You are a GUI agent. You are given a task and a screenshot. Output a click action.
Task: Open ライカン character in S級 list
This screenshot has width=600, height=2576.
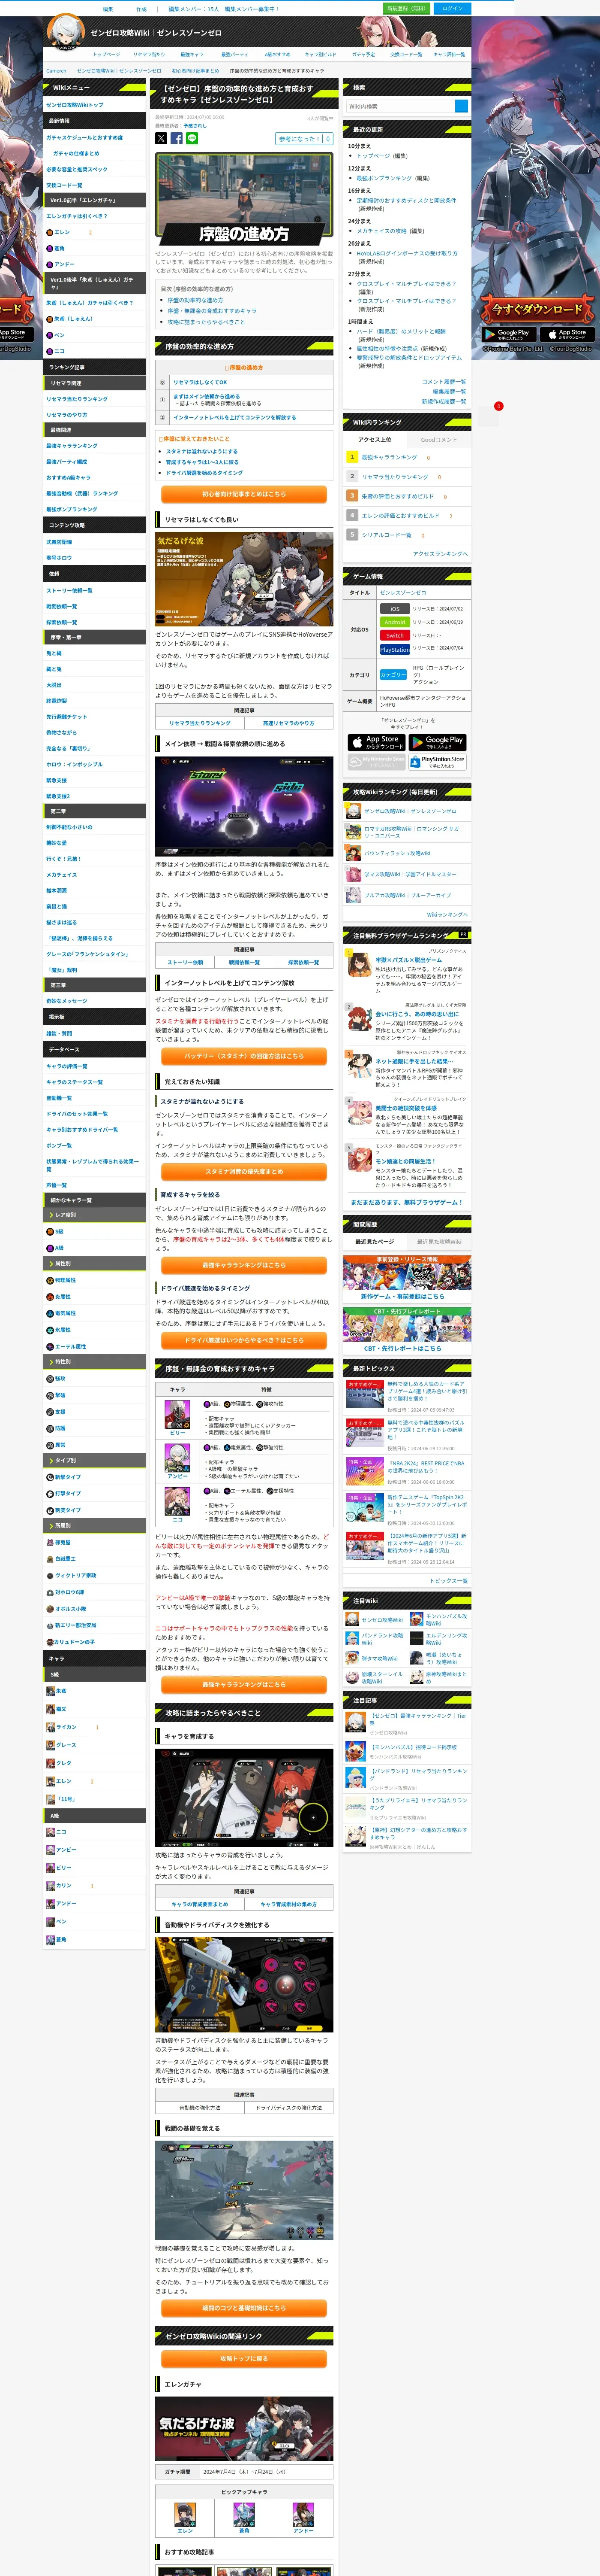61,1727
